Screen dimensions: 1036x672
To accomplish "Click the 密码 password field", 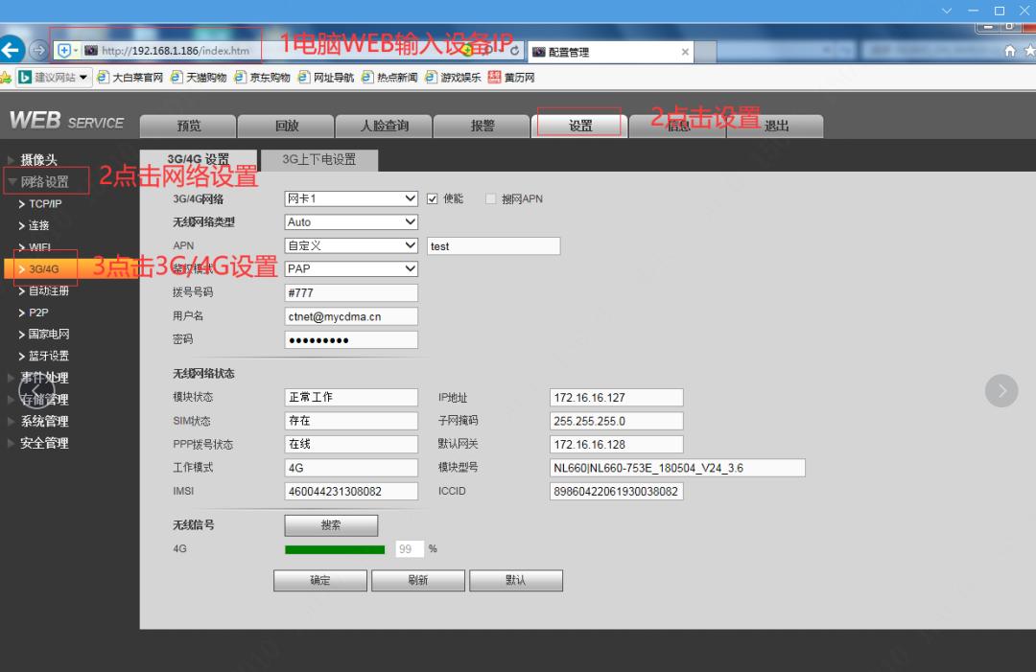I will [351, 340].
